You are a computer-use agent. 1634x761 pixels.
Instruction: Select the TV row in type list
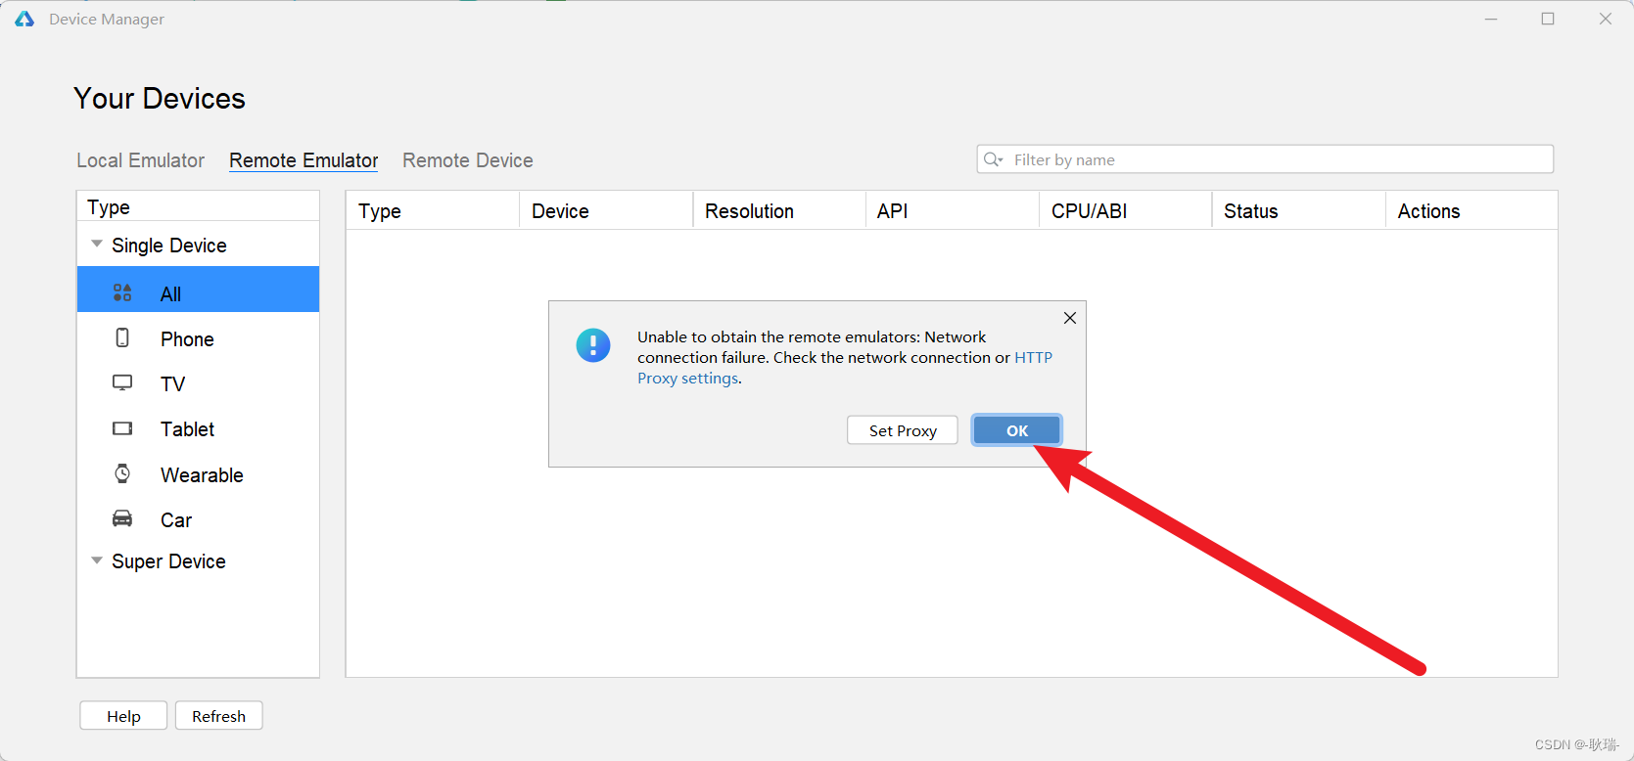pos(198,383)
